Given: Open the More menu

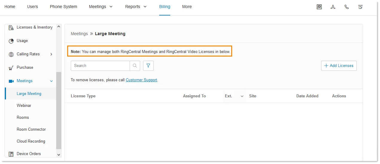Looking at the screenshot, I should coord(187,7).
